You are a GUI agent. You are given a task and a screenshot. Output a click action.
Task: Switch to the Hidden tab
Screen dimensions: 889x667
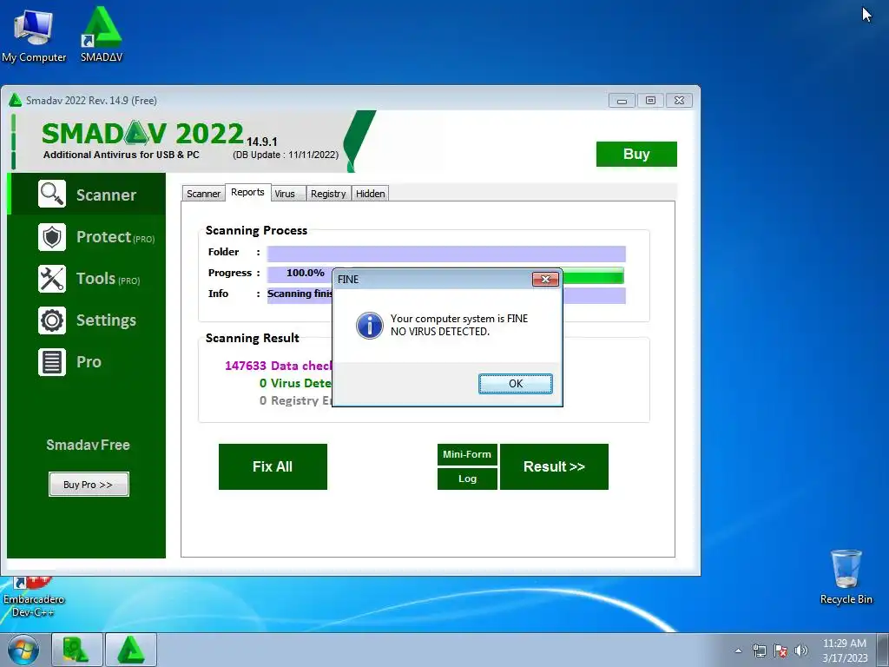tap(370, 194)
